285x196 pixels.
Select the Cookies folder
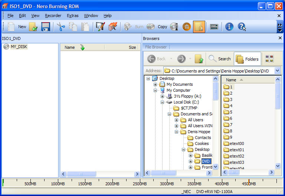pos(202,143)
